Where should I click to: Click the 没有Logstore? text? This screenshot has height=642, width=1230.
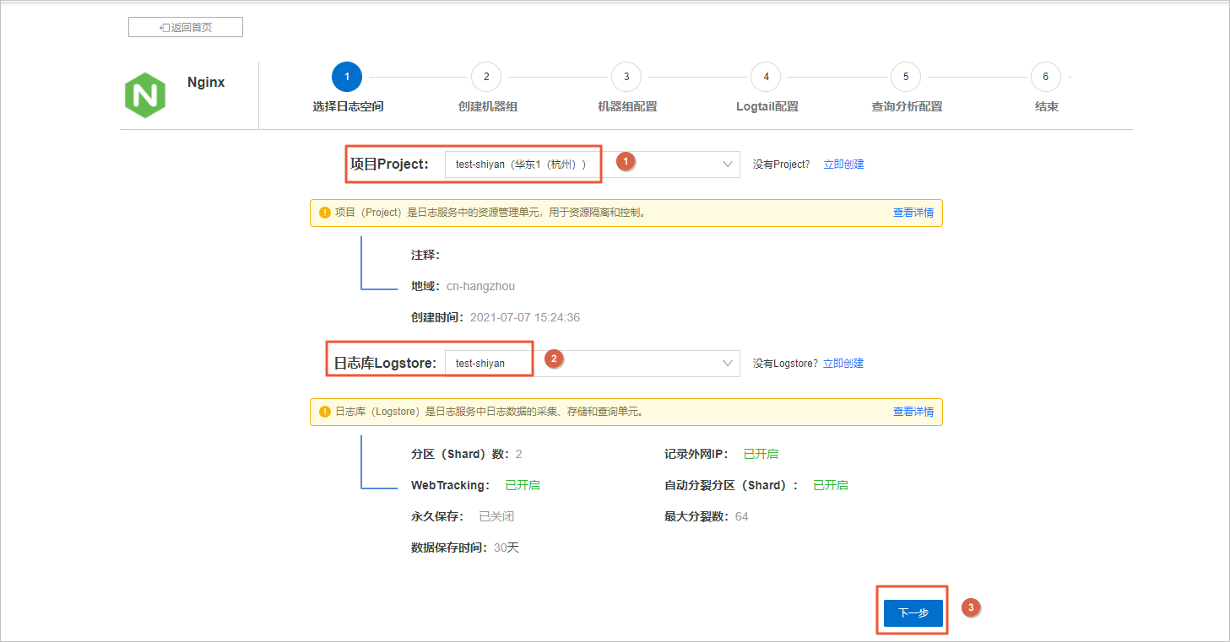[785, 364]
